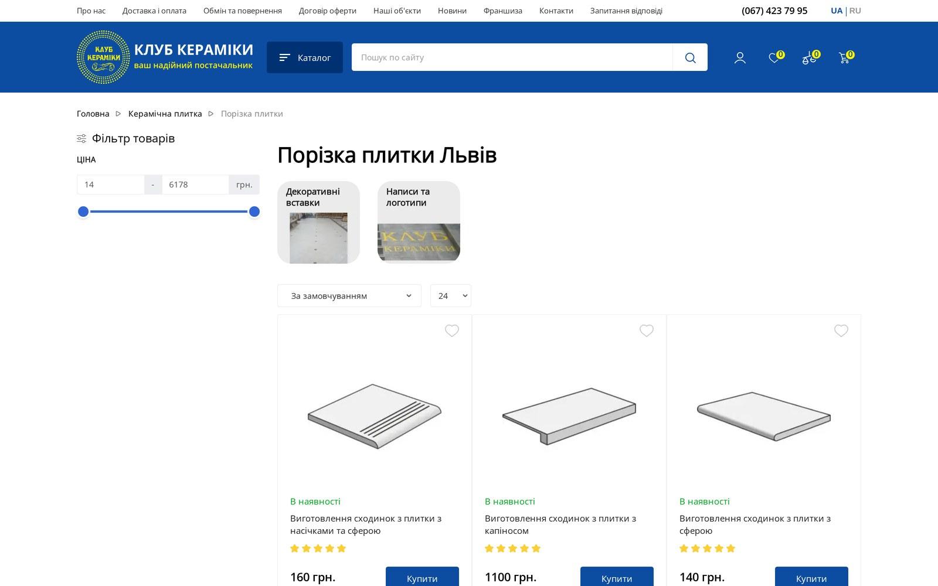Go to Контакти page
Viewport: 938px width, 586px height.
pyautogui.click(x=556, y=11)
